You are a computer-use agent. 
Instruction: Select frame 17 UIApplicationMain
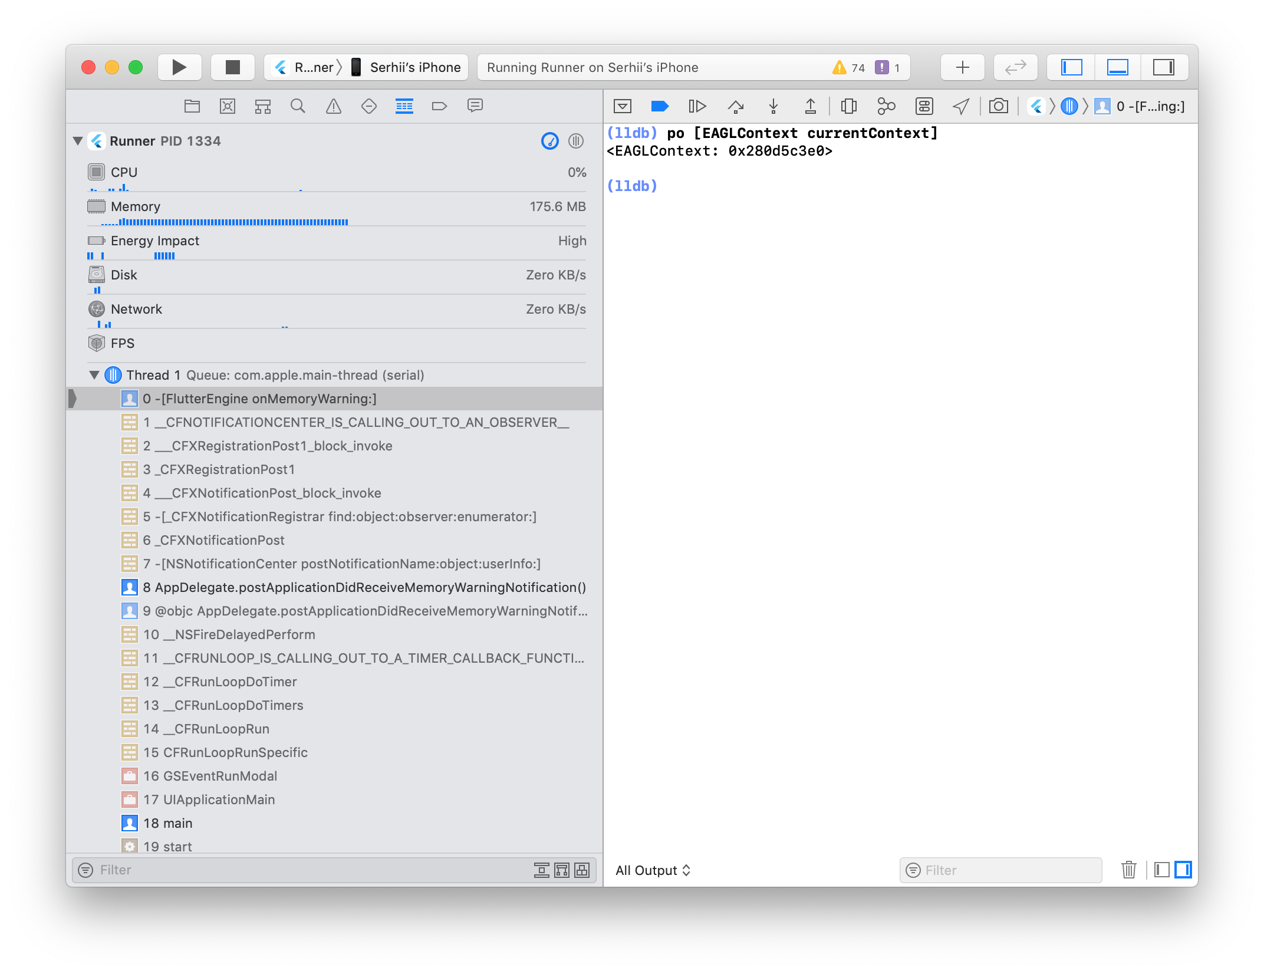(334, 799)
